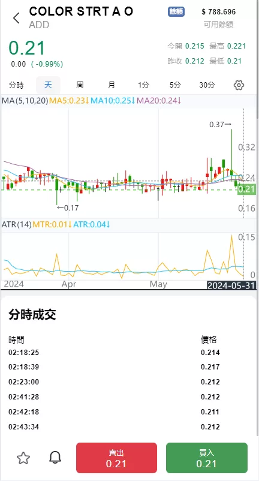Click the ADD ticker symbol
The image size is (259, 481).
[x=39, y=25]
